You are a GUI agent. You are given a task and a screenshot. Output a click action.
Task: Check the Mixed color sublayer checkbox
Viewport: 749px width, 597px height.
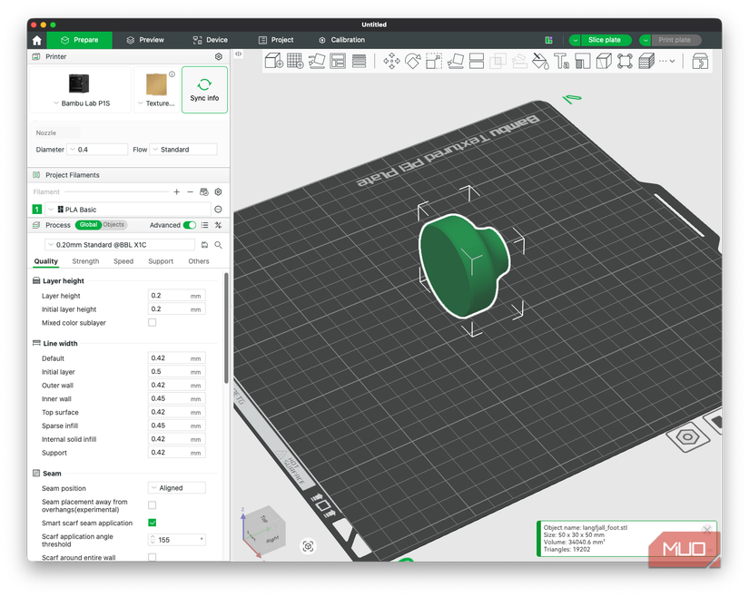[x=152, y=323]
